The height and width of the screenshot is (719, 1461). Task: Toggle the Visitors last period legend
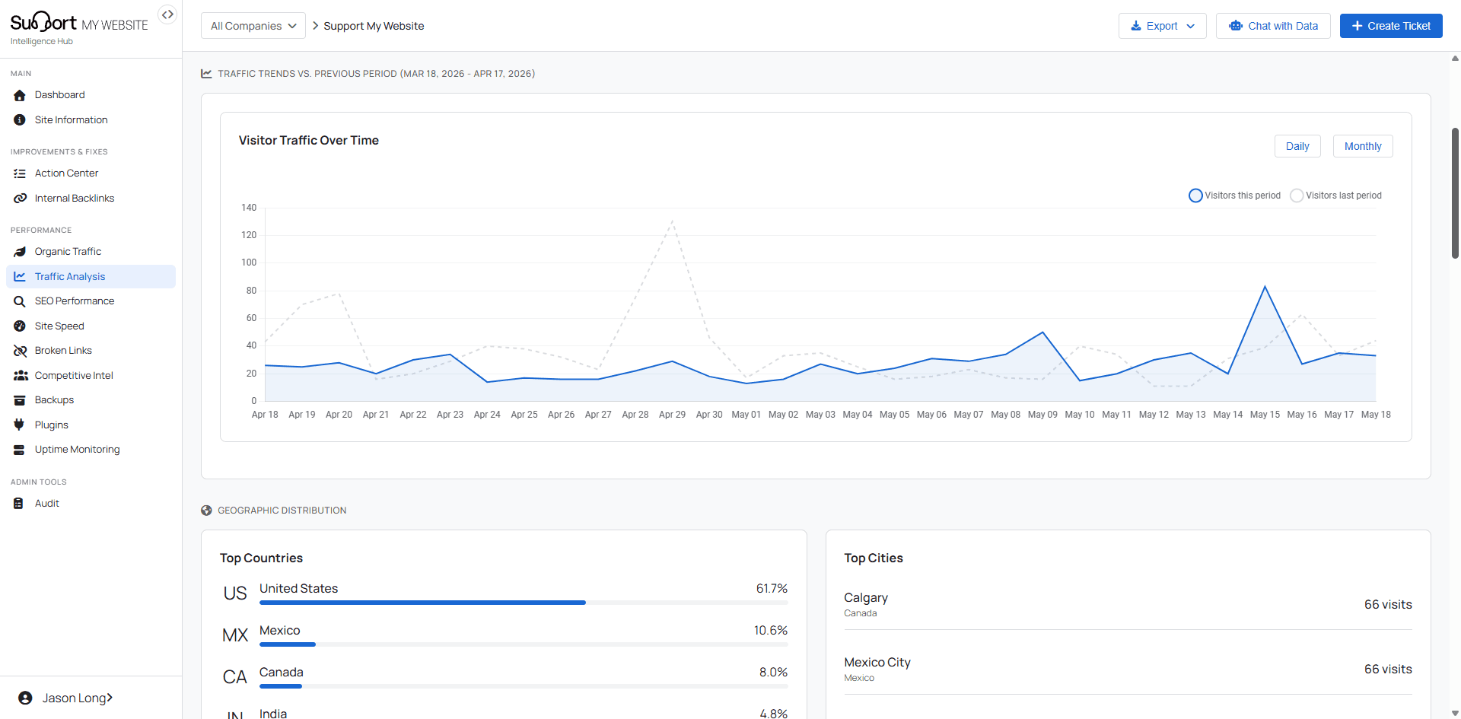[x=1336, y=196]
